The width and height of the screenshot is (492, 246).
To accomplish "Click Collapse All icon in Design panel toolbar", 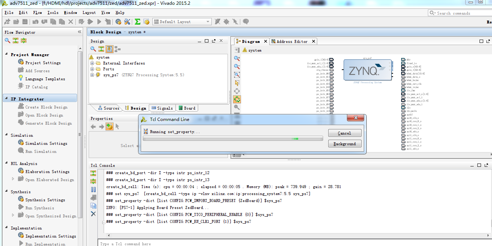I will coord(101,49).
